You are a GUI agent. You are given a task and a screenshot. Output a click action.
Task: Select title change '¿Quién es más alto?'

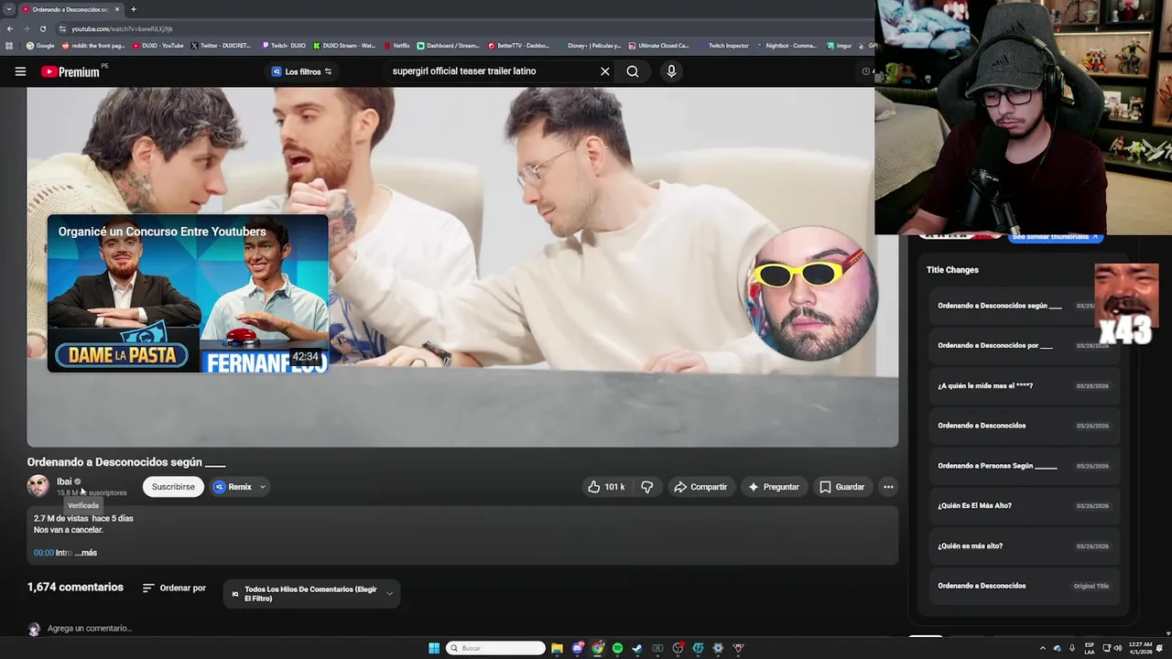coord(1024,546)
